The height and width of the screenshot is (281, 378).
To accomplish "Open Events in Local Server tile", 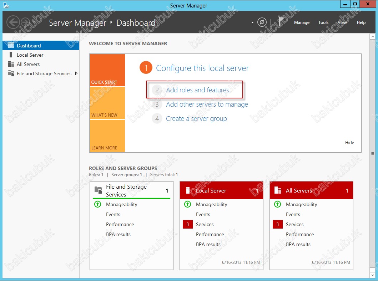I will (x=203, y=214).
